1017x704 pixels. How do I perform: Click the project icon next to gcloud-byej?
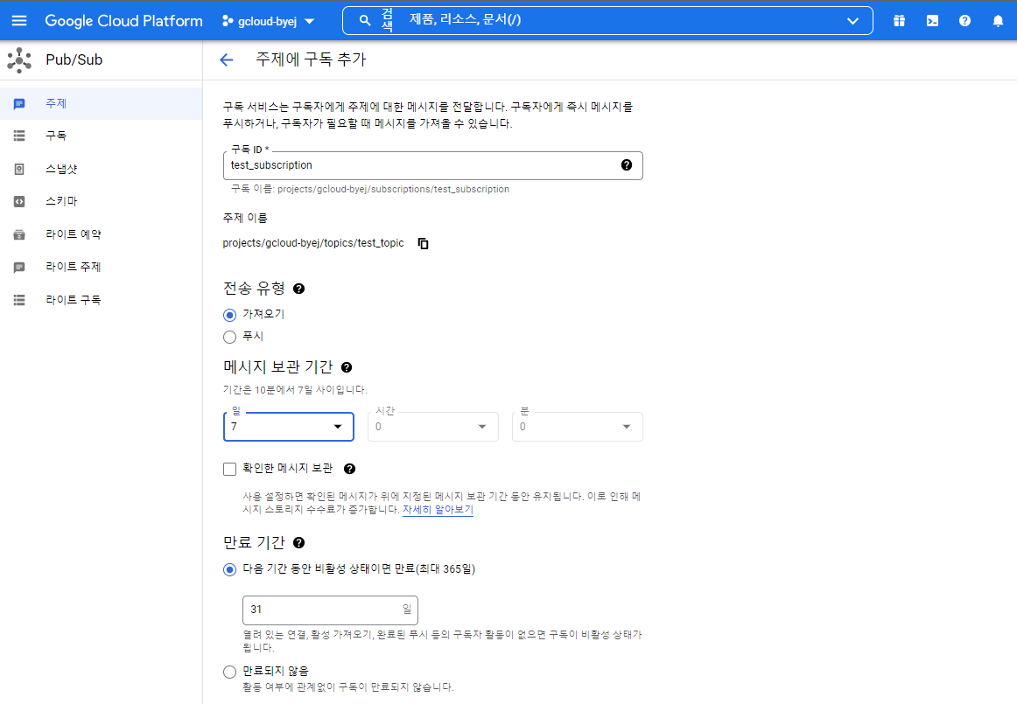point(227,21)
